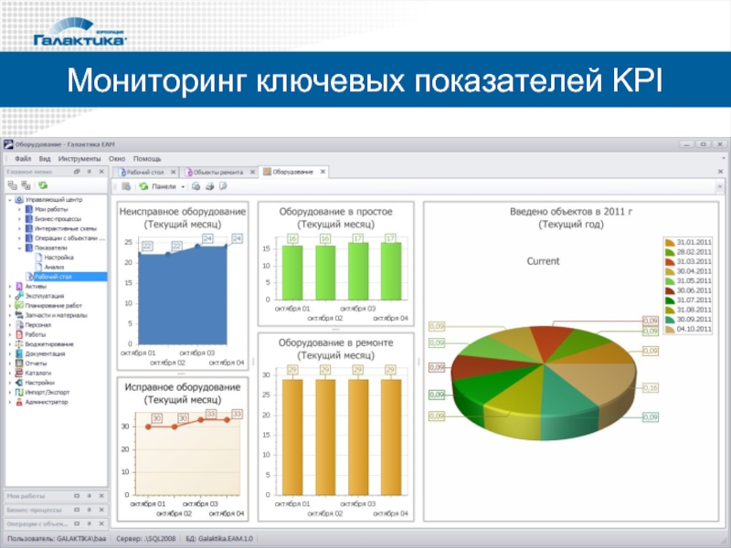Click the 31.03.2011 red legend swatch

[x=670, y=261]
